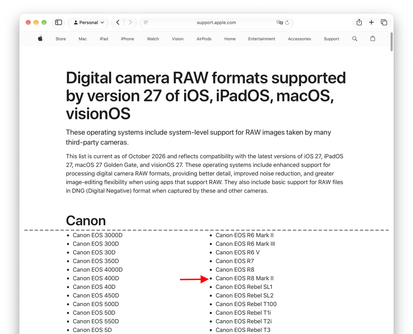Reload the current page

coord(287,22)
